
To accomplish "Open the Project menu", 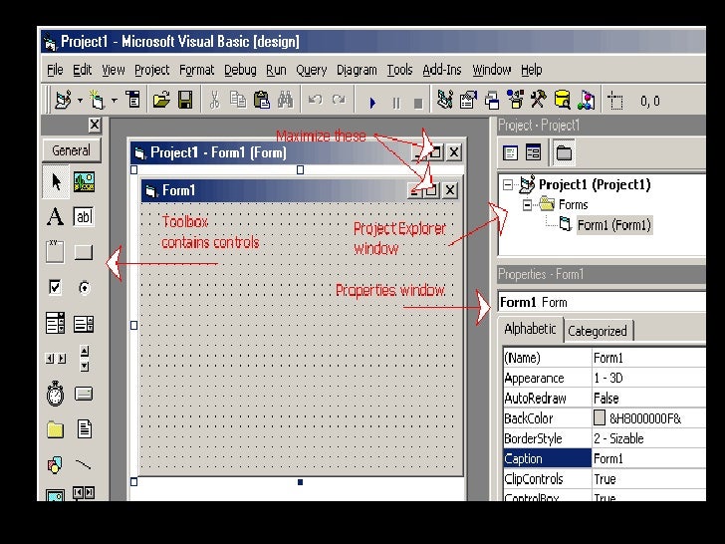I will point(151,70).
